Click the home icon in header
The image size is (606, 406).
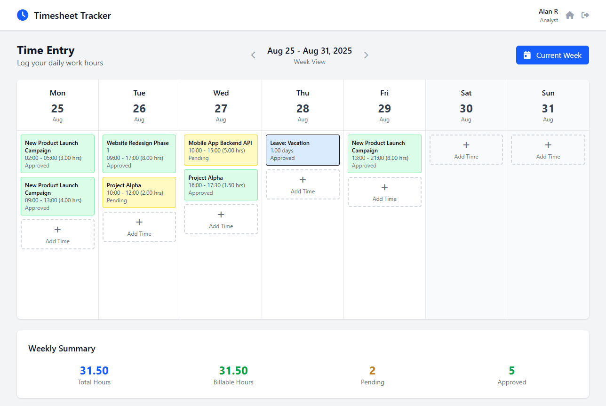(x=570, y=16)
